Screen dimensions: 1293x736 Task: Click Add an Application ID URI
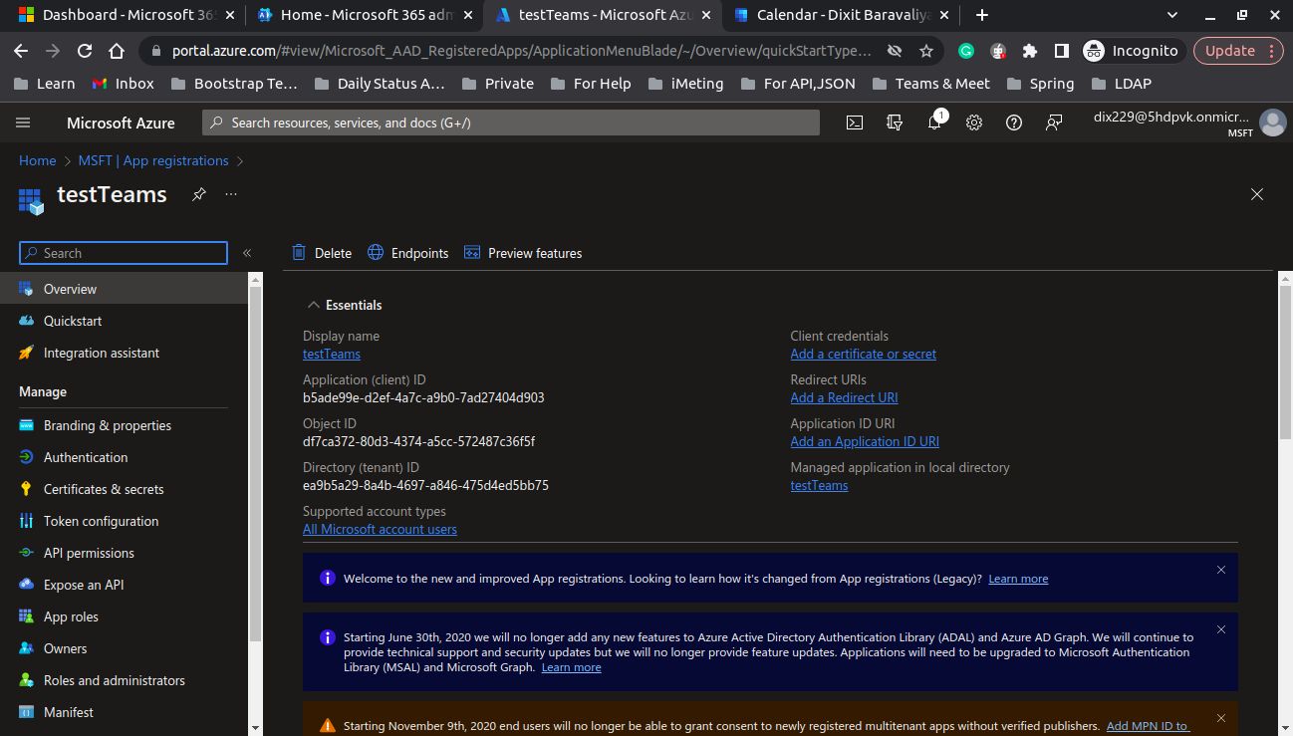tap(865, 441)
